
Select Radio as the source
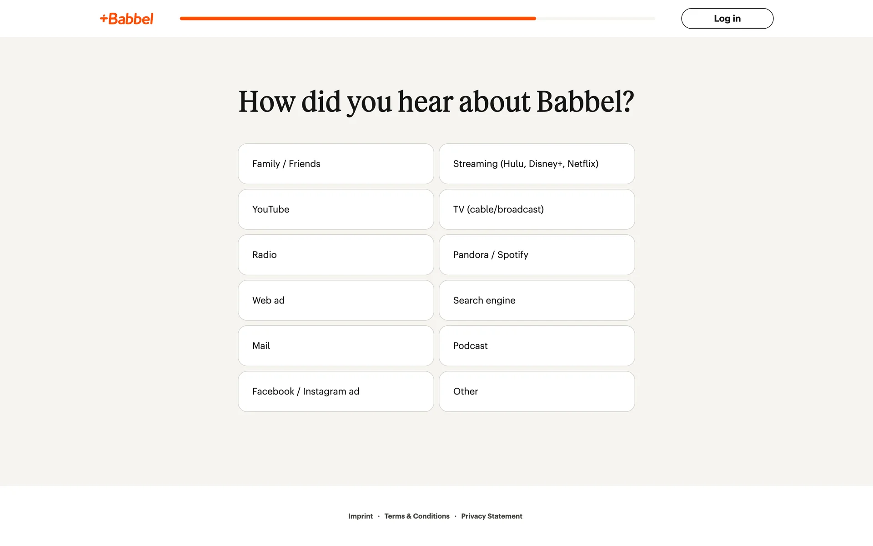pyautogui.click(x=336, y=255)
